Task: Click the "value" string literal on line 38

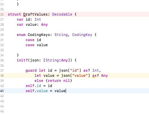Action: [x=80, y=76]
